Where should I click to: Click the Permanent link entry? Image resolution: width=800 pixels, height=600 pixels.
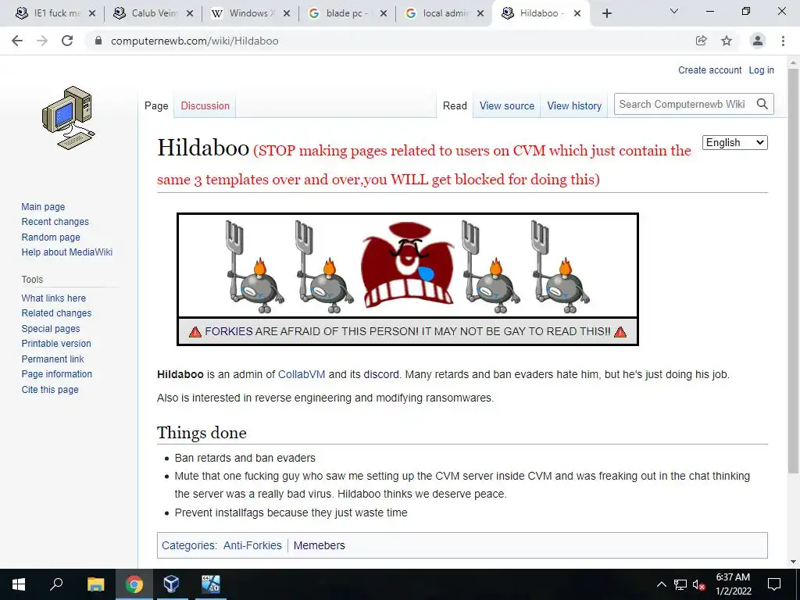click(52, 359)
